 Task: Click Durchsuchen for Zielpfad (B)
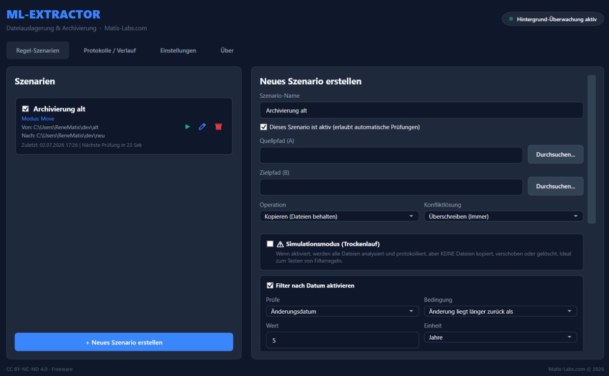[x=555, y=186]
